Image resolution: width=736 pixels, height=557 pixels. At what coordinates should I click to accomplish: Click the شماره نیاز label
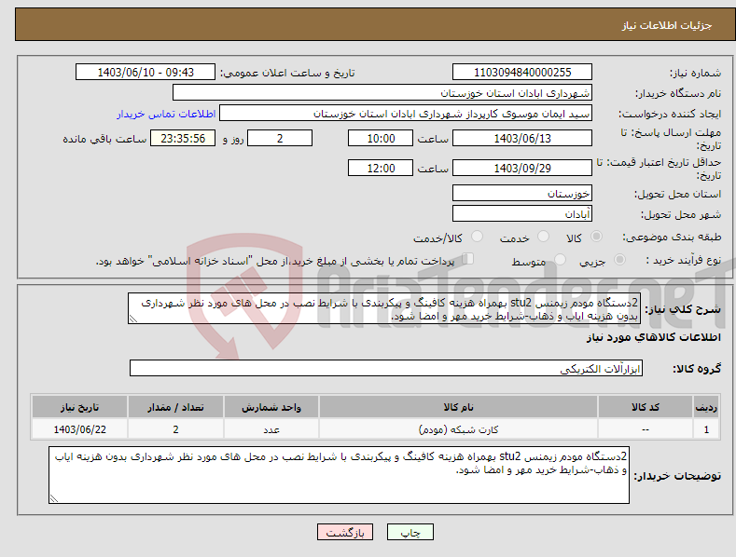tap(695, 73)
